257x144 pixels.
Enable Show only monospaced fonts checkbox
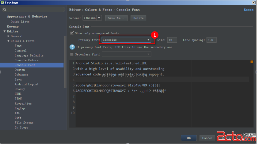pyautogui.click(x=72, y=33)
